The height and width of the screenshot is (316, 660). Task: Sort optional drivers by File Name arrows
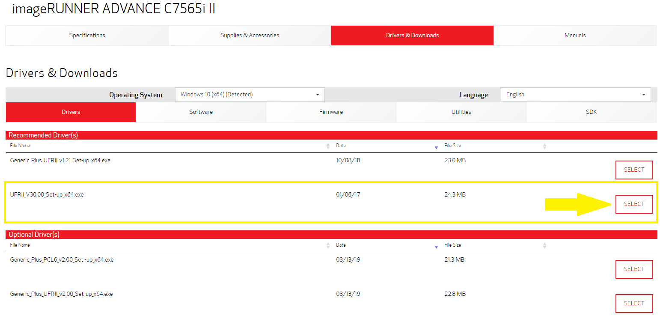pos(328,245)
